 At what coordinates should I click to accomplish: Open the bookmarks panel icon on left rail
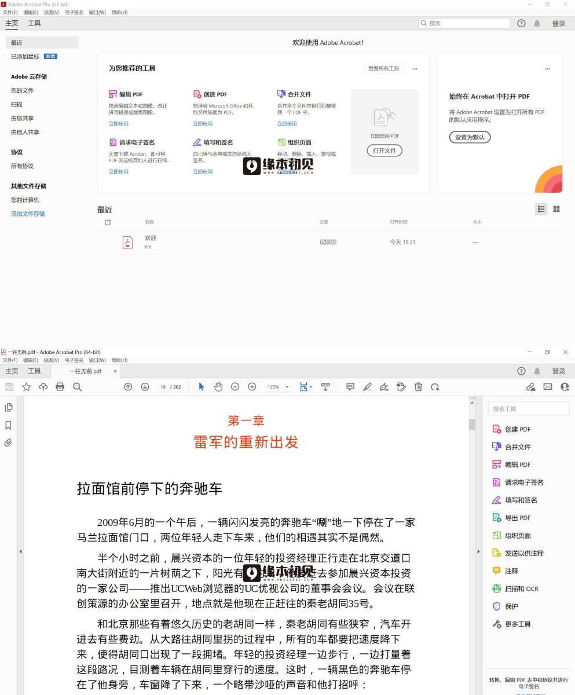click(x=9, y=425)
